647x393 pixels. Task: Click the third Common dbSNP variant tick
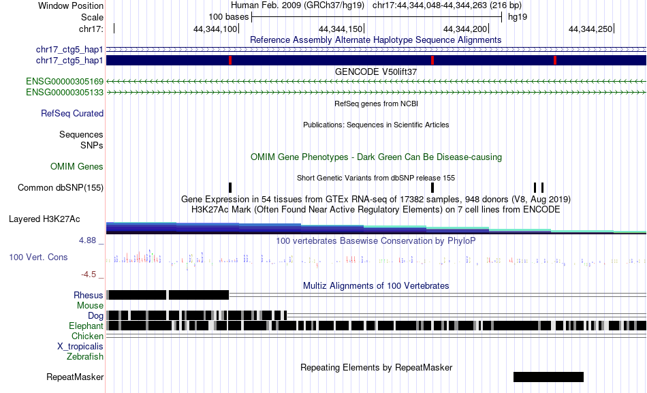[535, 187]
